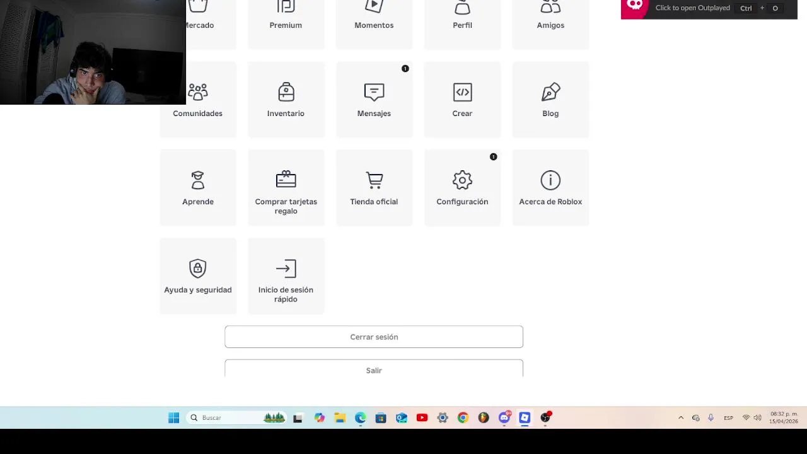Open the Wi-Fi network tray icon
Image resolution: width=807 pixels, height=454 pixels.
tap(746, 417)
